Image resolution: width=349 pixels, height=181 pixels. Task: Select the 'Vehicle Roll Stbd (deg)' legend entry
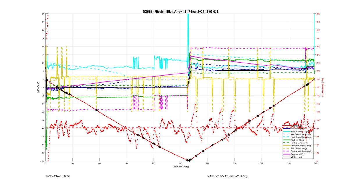pos(301,145)
